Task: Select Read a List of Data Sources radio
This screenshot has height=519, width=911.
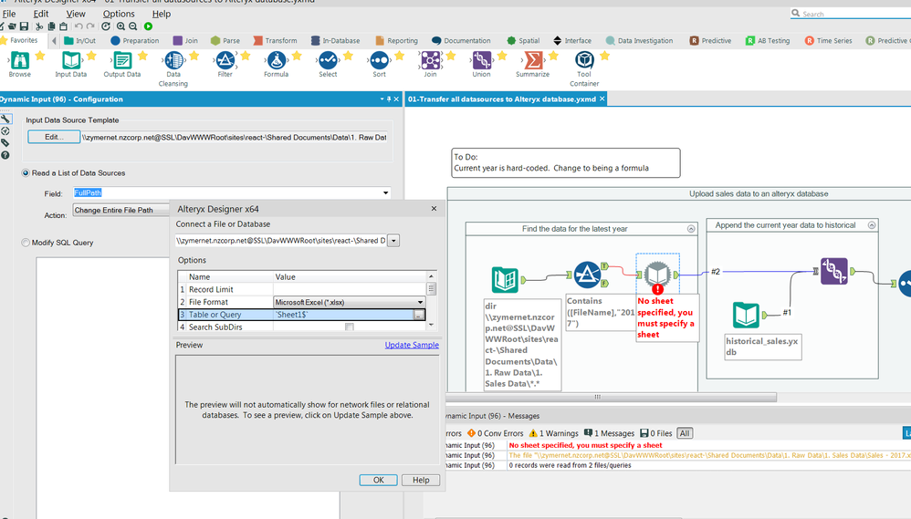Action: pos(26,173)
